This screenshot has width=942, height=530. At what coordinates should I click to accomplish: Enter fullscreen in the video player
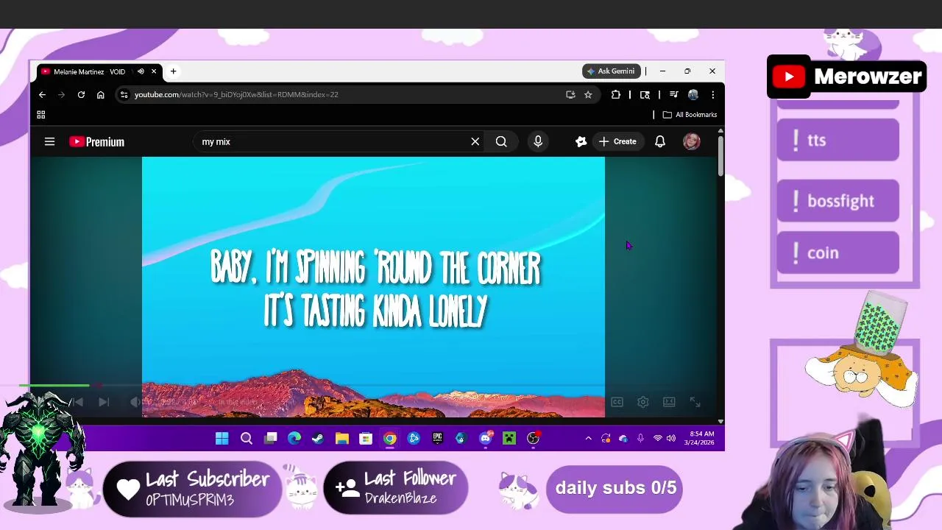[x=695, y=402]
